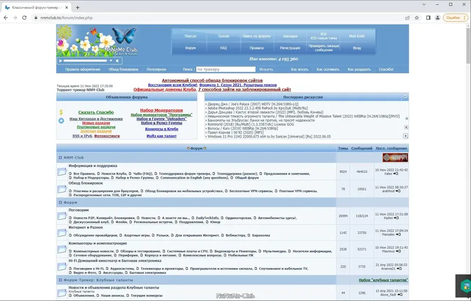Open the Вход login menu item

pos(357,48)
